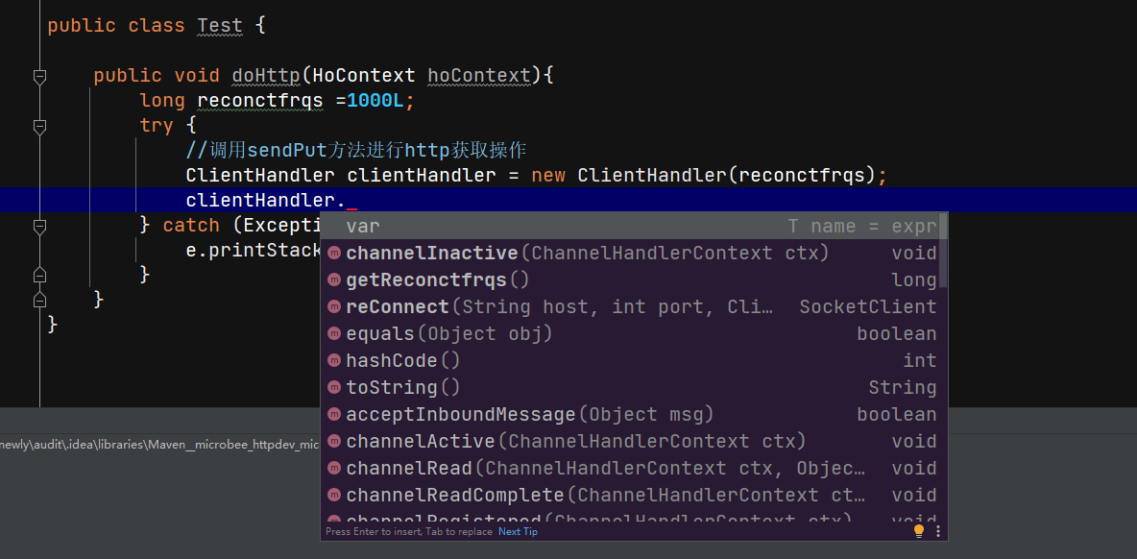Viewport: 1137px width, 559px height.
Task: Click method icon beside reConnect
Action: (x=334, y=307)
